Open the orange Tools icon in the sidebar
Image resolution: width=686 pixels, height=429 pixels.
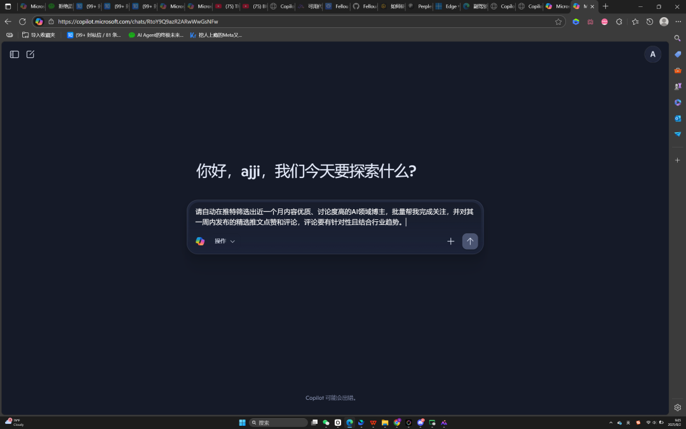(x=677, y=71)
